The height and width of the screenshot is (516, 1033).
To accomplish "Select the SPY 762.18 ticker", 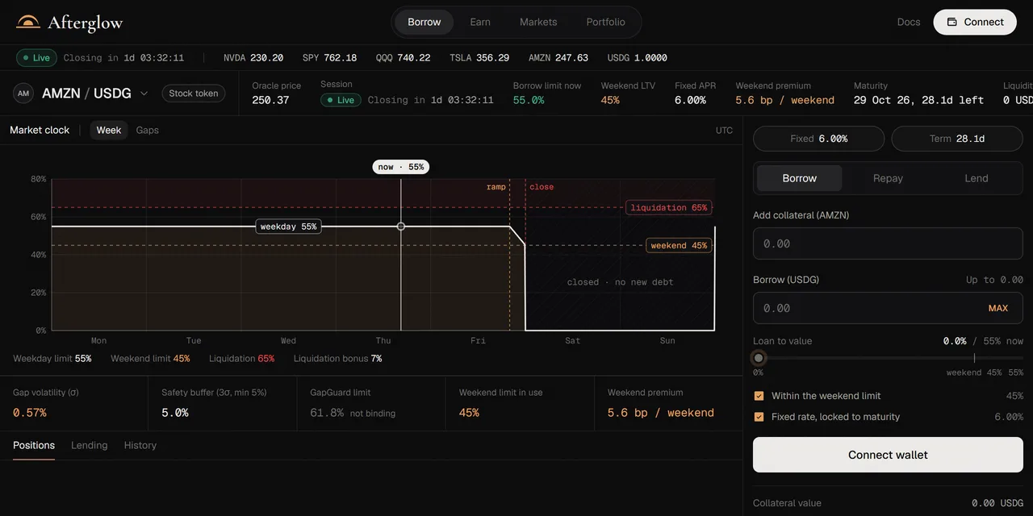I will (x=329, y=58).
